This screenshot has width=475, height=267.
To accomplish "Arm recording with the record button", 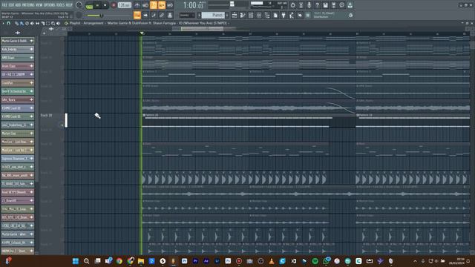I will tap(114, 5).
